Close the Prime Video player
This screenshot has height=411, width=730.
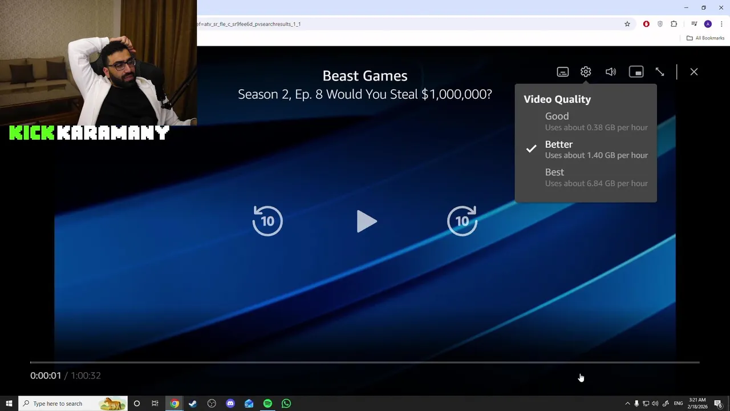coord(694,72)
